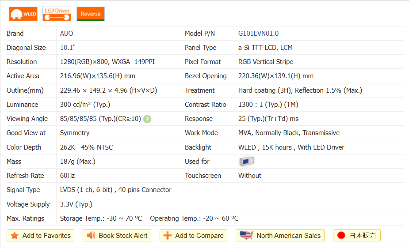Click the LED Driver badge icon

click(57, 14)
